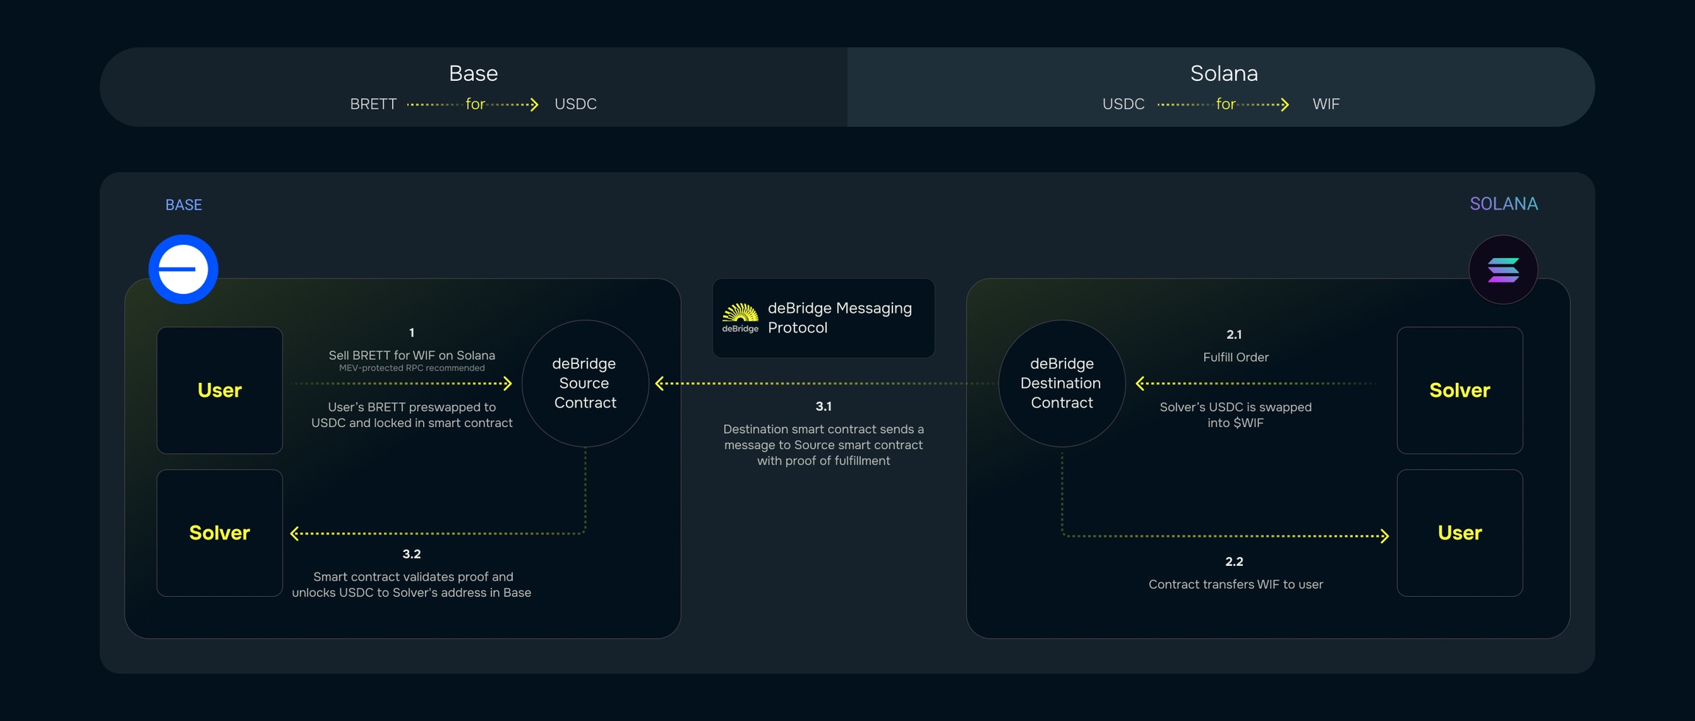Click the Solana header title

point(1224,73)
